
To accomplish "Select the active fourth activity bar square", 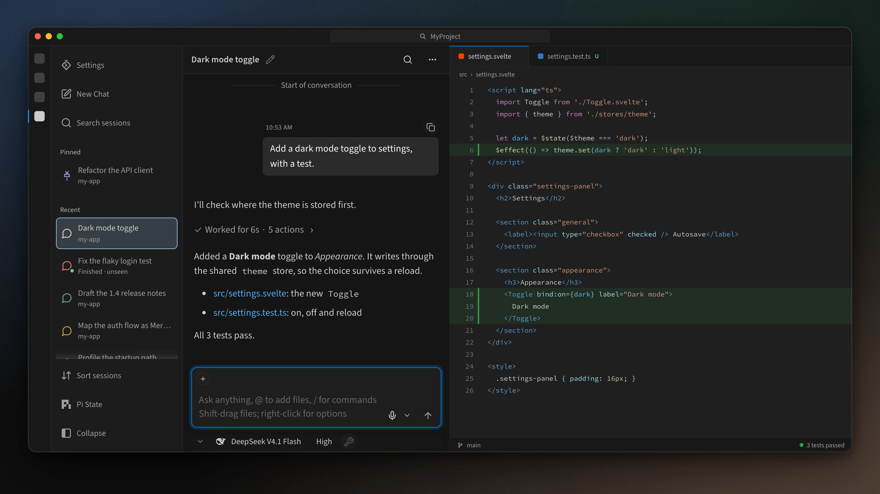I will [39, 116].
